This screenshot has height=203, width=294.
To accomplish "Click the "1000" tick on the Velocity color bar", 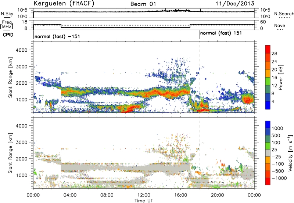I will tap(277, 128).
